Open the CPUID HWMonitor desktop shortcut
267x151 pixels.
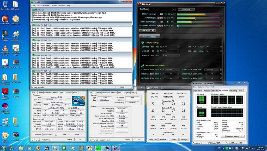[16, 36]
